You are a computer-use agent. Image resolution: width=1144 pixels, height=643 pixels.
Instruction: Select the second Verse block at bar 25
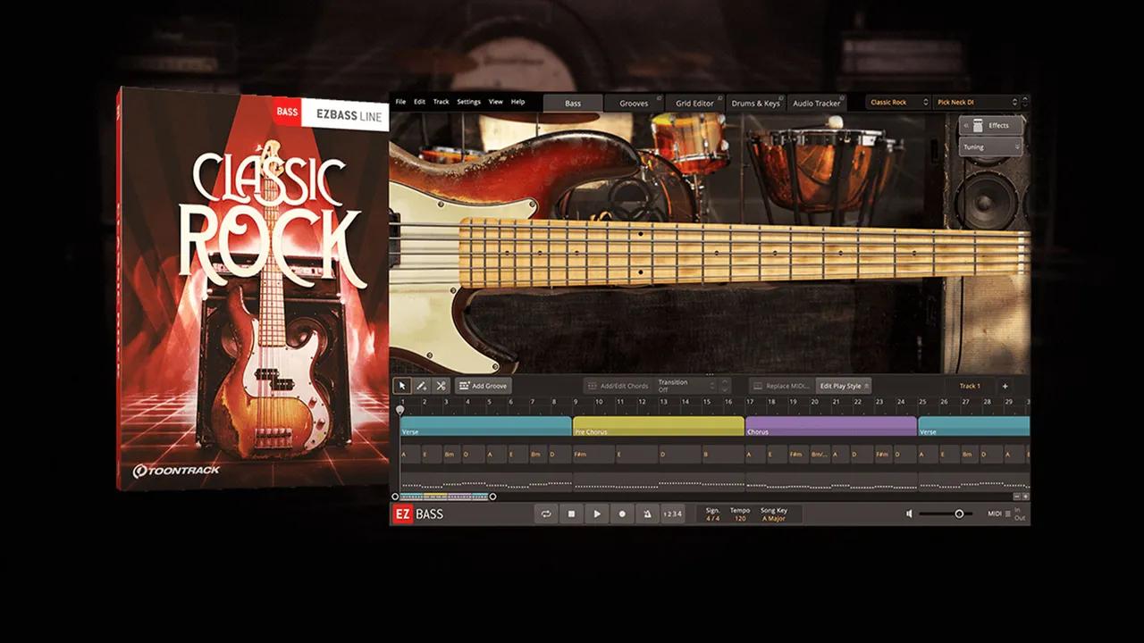tap(973, 426)
